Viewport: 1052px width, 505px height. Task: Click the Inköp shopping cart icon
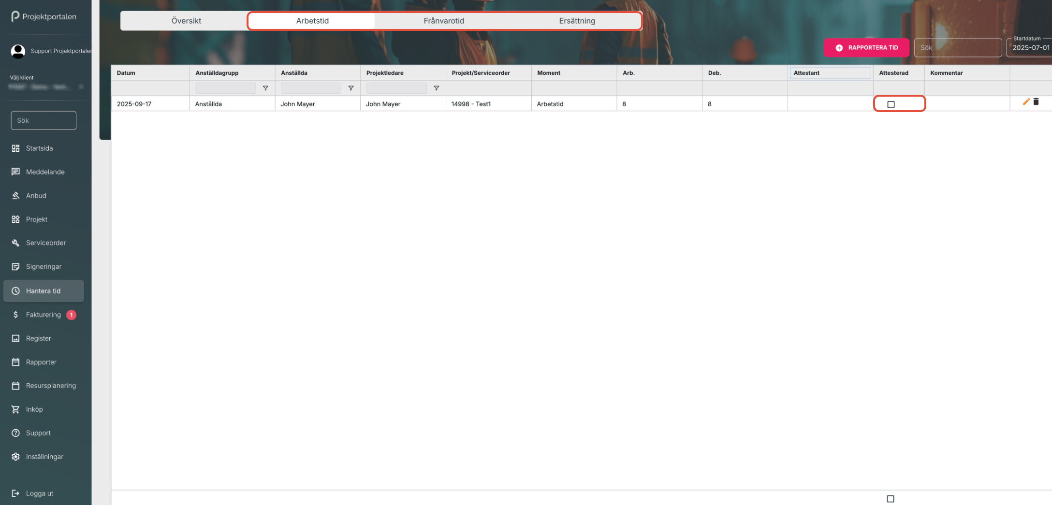point(15,409)
